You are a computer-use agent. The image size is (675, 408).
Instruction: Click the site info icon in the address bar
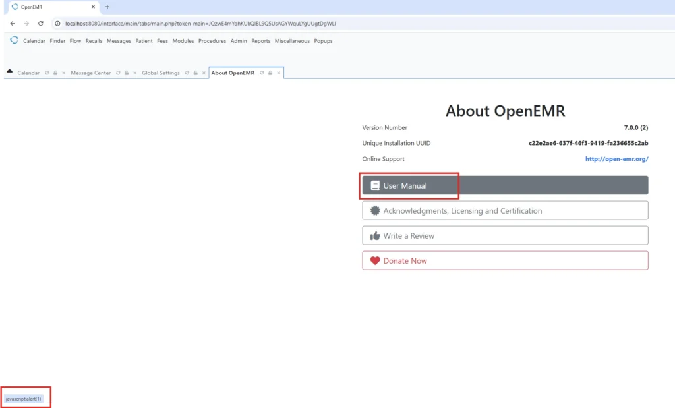coord(57,24)
